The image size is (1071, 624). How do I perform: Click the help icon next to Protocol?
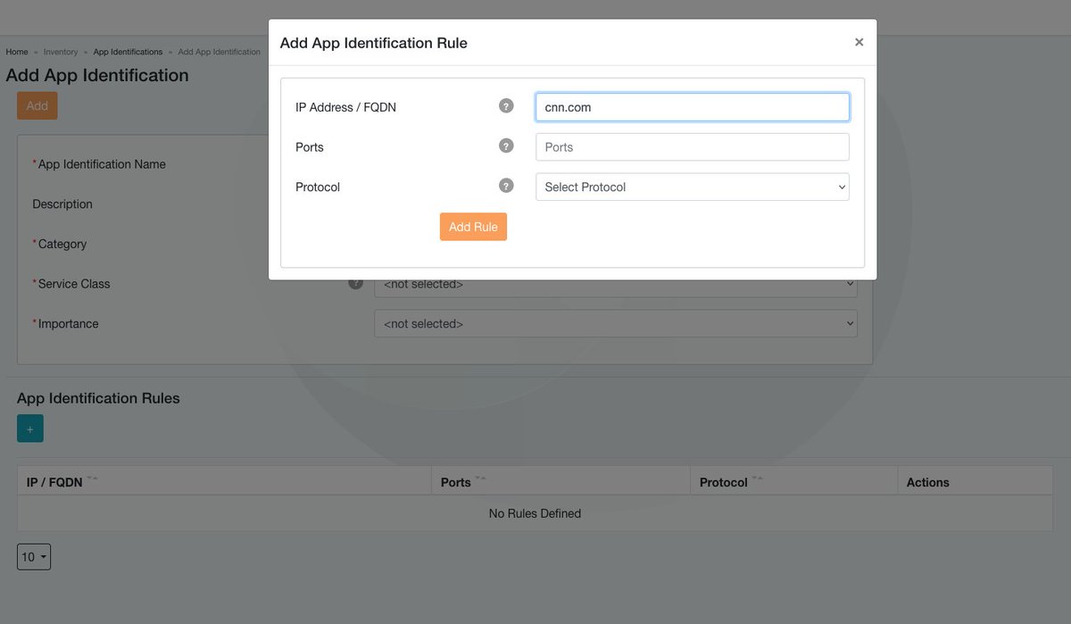[x=506, y=186]
